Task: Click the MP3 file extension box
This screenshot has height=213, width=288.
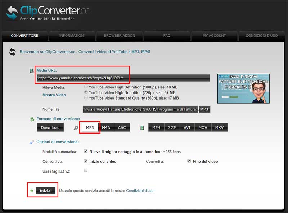Action: (204, 109)
